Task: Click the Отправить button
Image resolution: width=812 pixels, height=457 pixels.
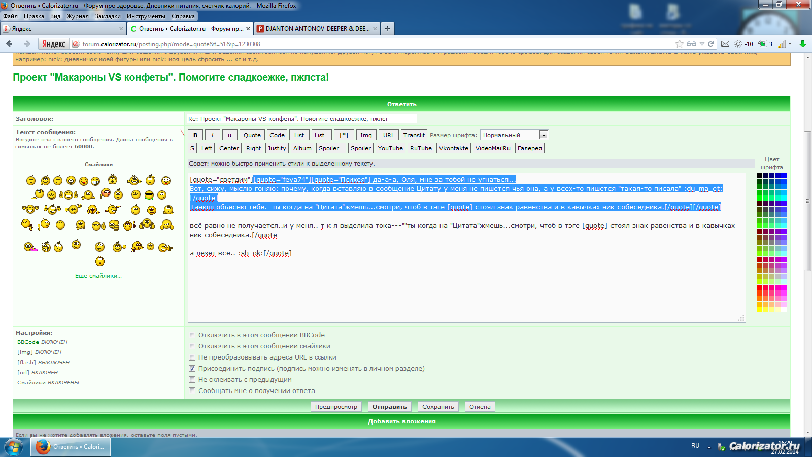Action: [389, 407]
